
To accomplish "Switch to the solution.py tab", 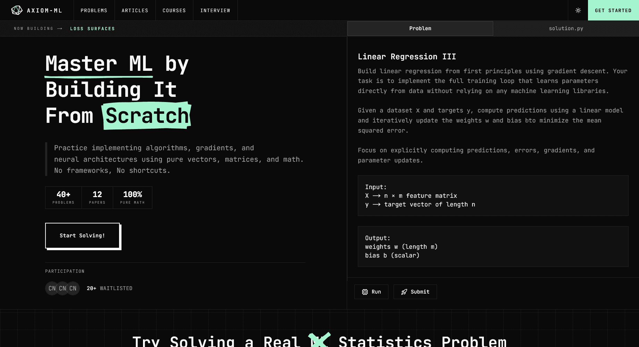I will 566,28.
